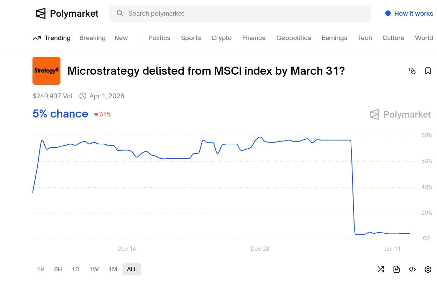This screenshot has width=437, height=287.
Task: Go to the Crypto category
Action: (x=221, y=38)
